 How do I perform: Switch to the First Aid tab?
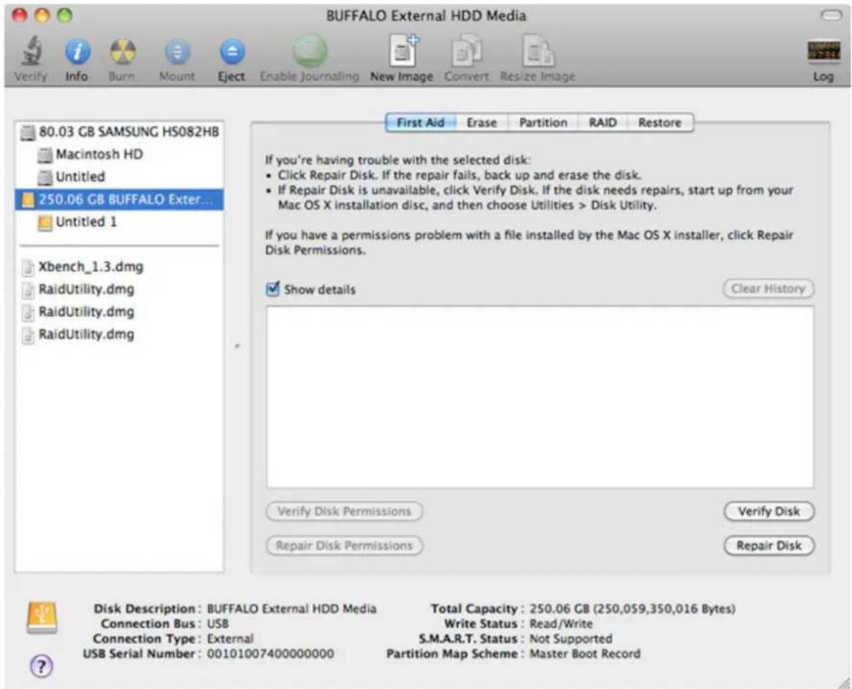pyautogui.click(x=421, y=123)
